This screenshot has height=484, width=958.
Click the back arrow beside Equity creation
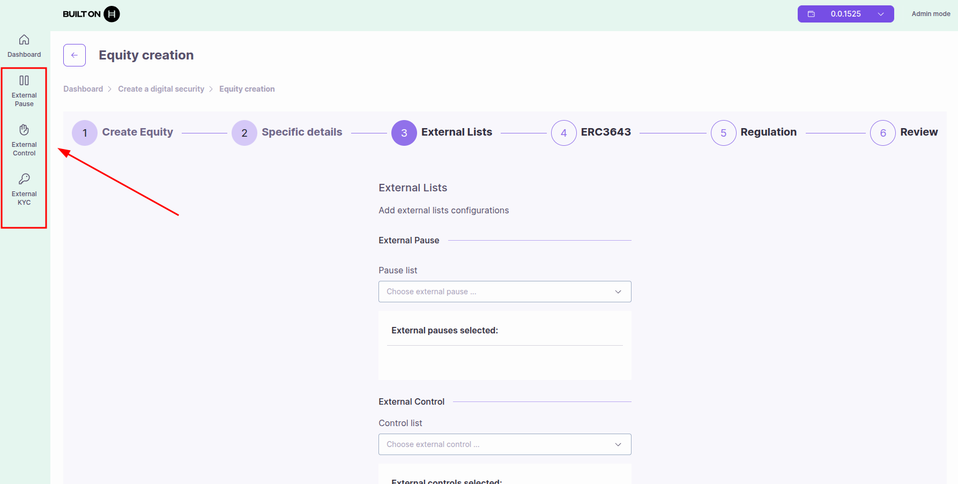pyautogui.click(x=74, y=55)
